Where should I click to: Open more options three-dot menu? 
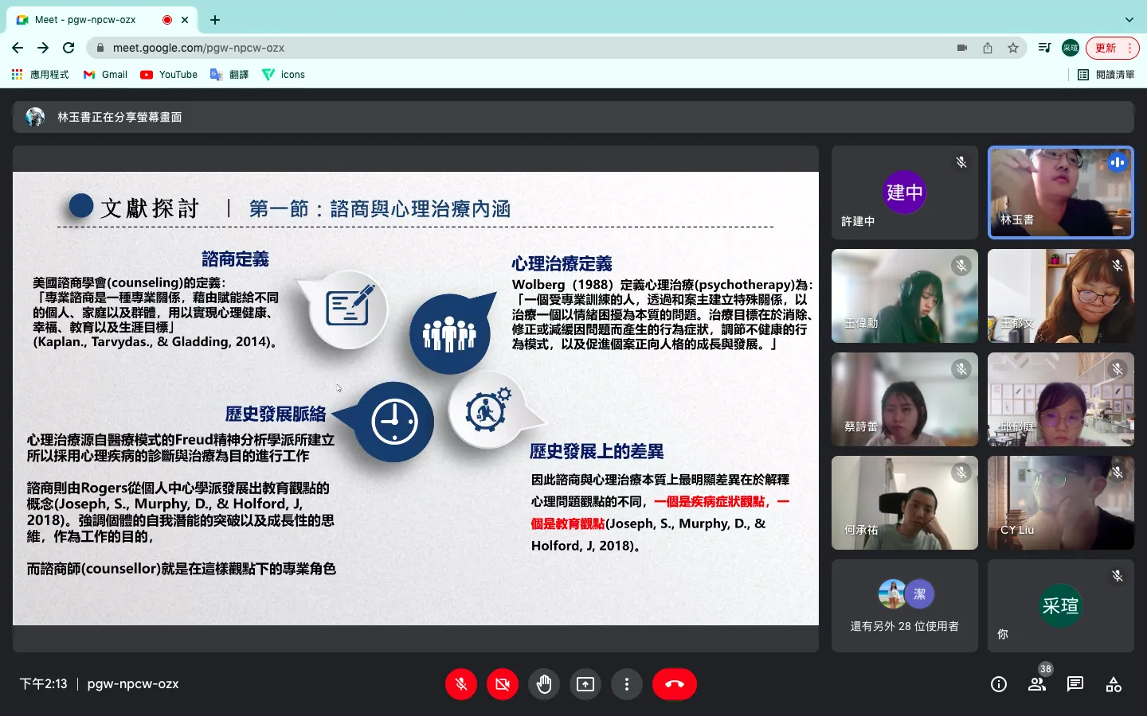(627, 684)
